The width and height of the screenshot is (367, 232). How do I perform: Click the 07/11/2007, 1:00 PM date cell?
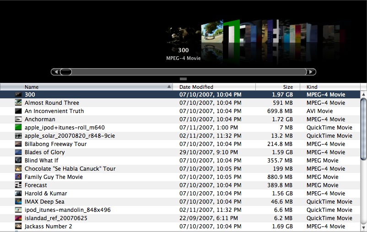tap(209, 128)
